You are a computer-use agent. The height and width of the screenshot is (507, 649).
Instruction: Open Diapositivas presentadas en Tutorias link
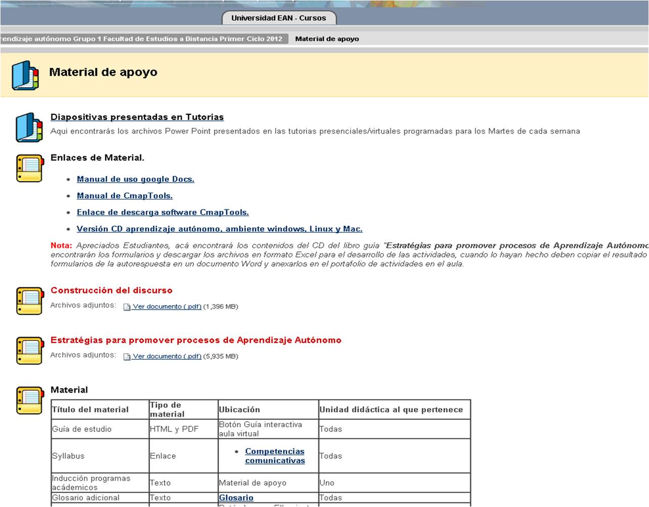(137, 117)
